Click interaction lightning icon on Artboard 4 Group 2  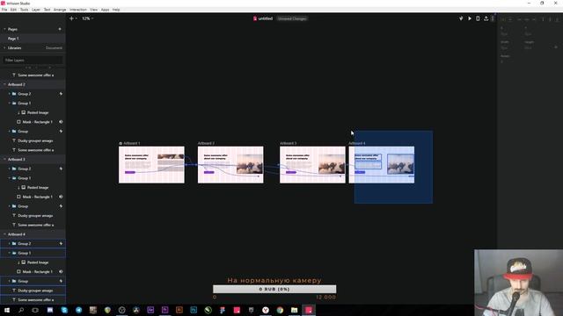point(61,244)
